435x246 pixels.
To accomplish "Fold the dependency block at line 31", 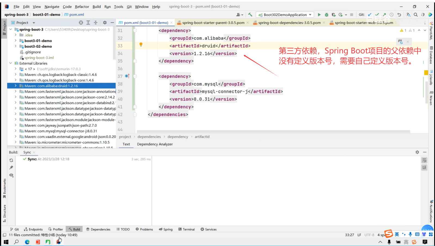I will (135, 31).
